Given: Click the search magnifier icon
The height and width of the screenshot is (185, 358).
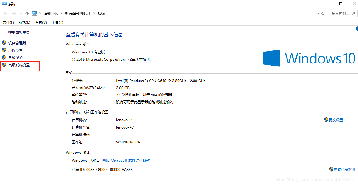Looking at the screenshot, I should [x=353, y=14].
